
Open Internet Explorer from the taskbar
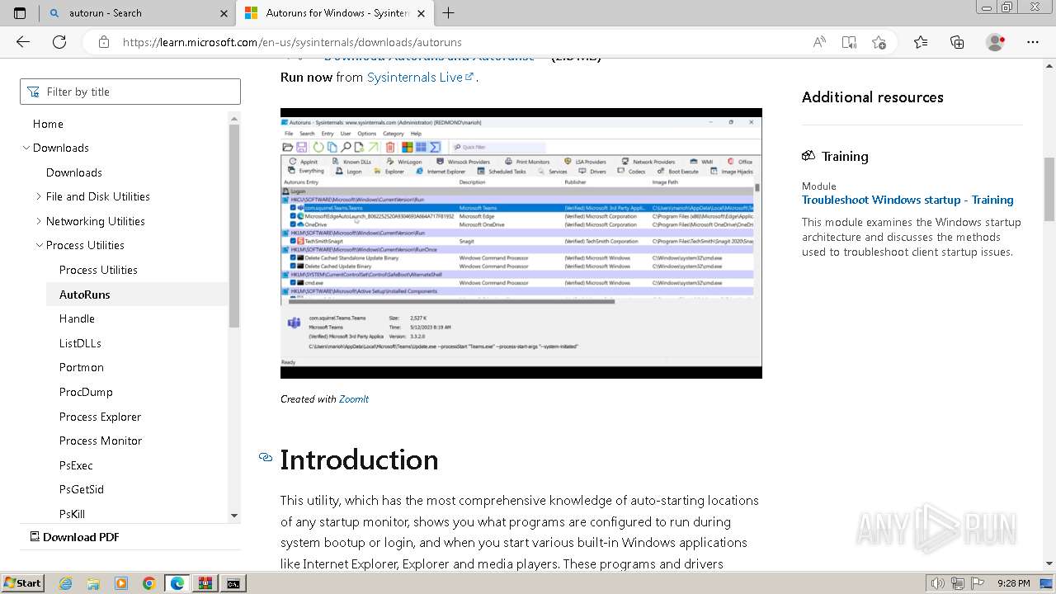click(66, 583)
